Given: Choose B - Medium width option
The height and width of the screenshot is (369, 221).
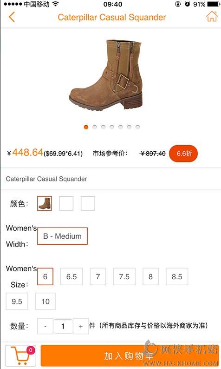Looking at the screenshot, I should coord(63,236).
